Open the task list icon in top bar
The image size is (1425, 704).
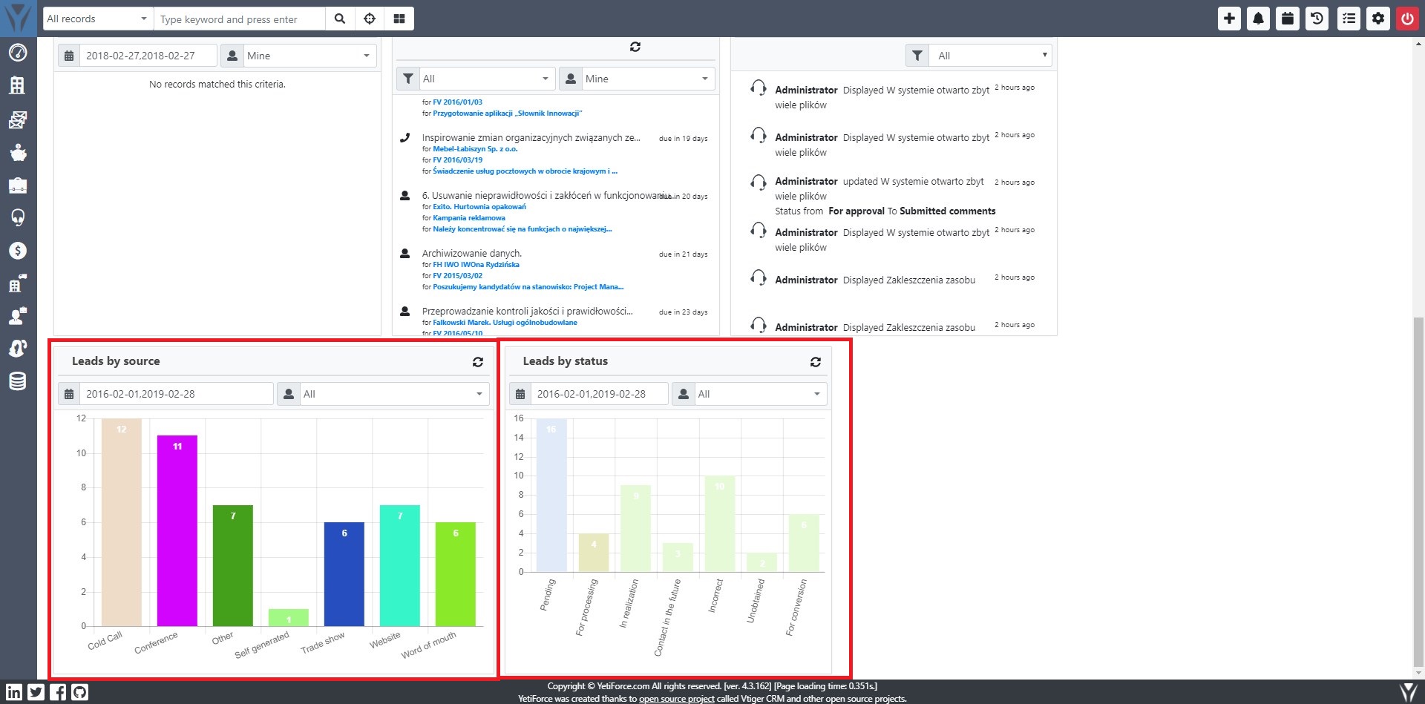click(1349, 19)
